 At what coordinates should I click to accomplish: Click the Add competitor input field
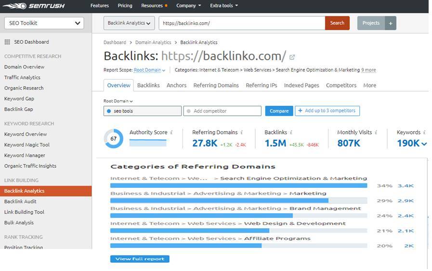click(x=223, y=111)
